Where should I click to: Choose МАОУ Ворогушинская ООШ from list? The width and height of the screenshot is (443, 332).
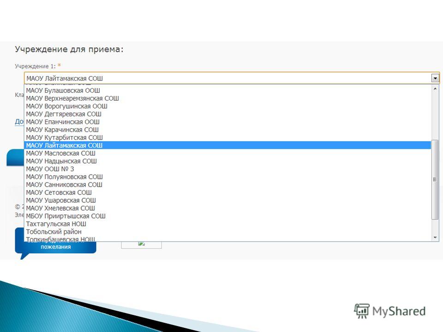click(x=227, y=107)
